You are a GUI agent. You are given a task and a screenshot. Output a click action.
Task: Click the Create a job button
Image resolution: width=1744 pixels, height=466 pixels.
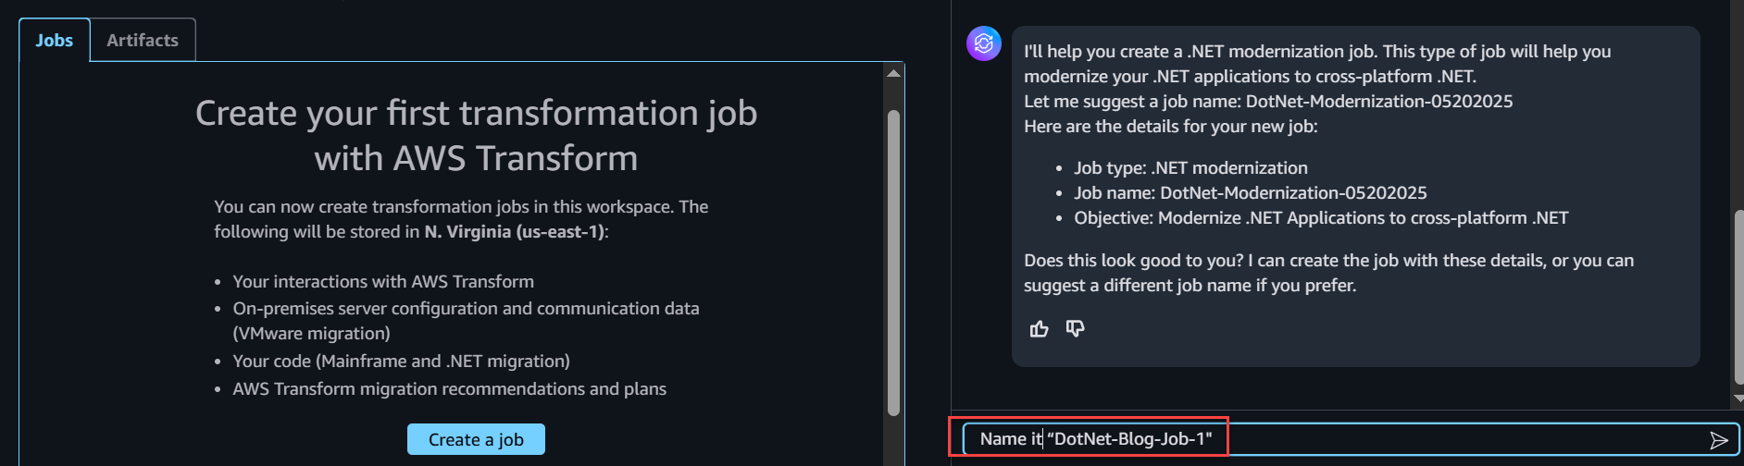(x=476, y=439)
